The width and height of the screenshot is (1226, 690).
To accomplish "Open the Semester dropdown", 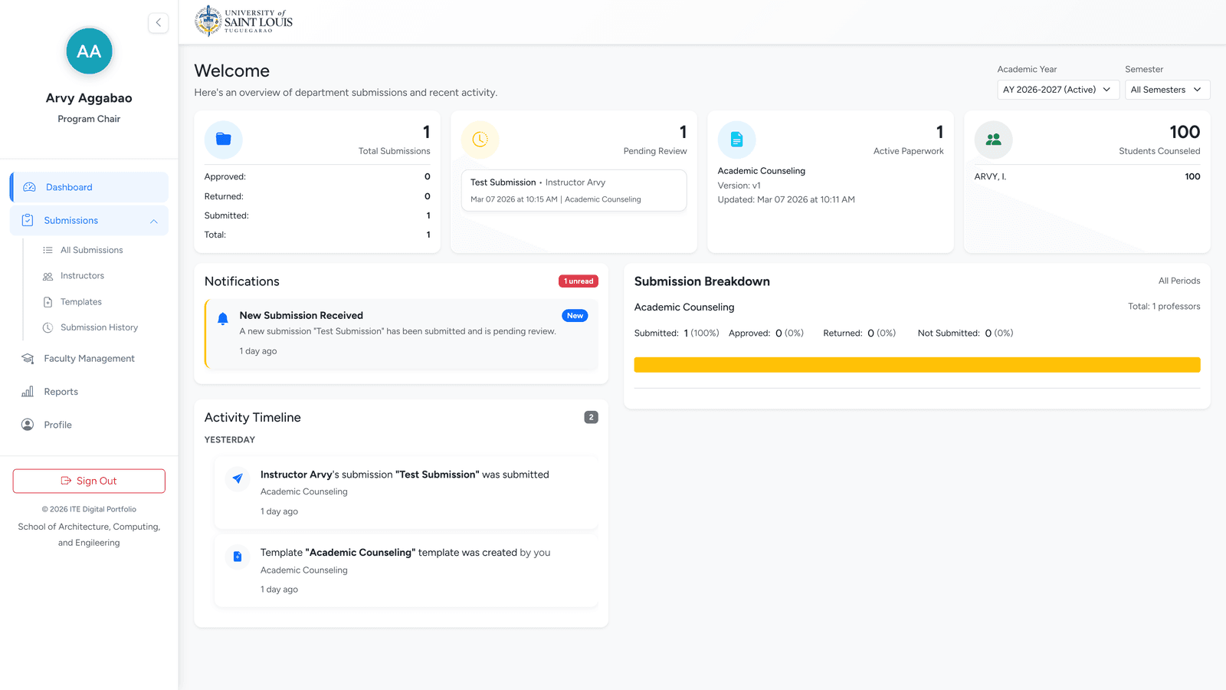I will [1167, 90].
